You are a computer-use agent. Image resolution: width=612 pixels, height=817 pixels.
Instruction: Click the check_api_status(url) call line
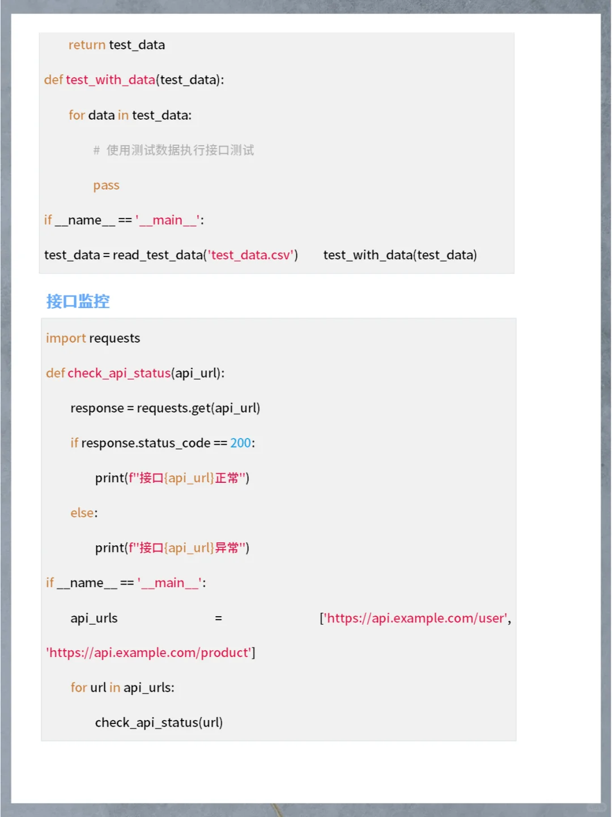159,722
